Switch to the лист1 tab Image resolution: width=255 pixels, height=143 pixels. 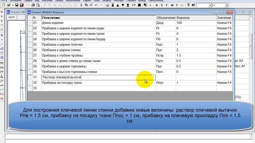[x=12, y=17]
